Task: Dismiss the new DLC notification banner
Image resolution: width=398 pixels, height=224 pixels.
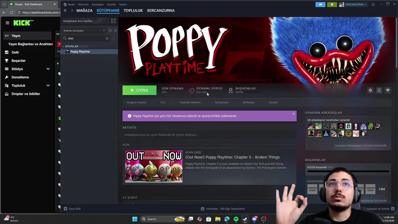Action: (293, 114)
